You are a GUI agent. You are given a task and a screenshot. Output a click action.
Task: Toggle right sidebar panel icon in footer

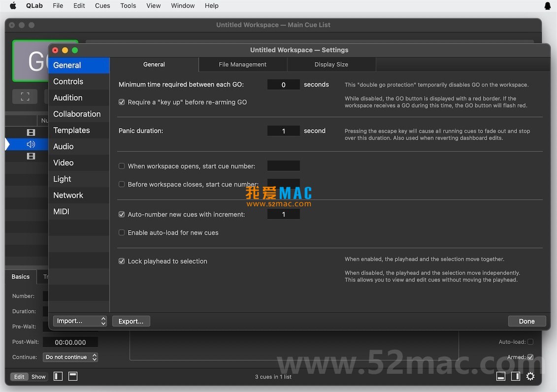[516, 376]
